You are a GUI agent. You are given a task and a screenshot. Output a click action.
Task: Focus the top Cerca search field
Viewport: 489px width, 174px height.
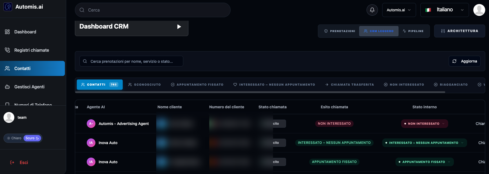point(153,10)
